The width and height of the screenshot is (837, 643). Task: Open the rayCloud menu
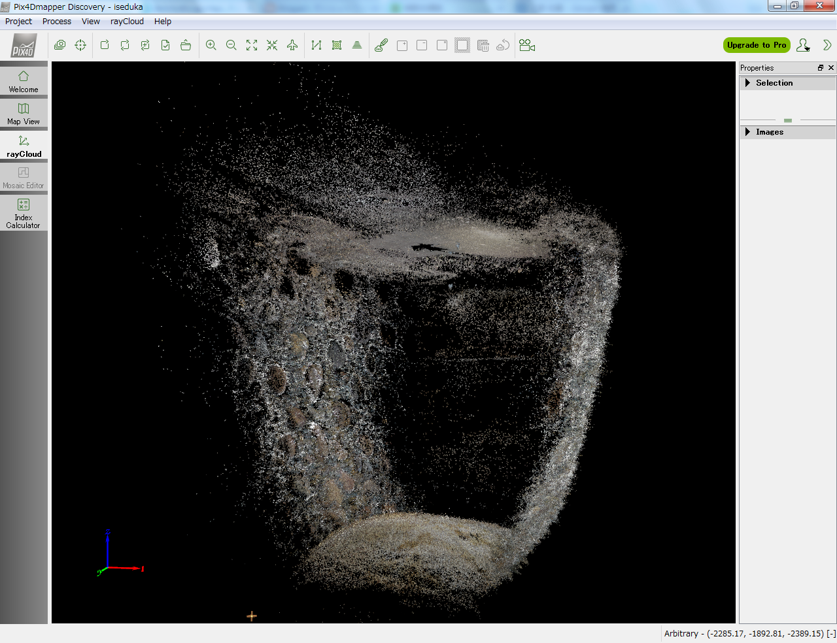click(x=127, y=22)
